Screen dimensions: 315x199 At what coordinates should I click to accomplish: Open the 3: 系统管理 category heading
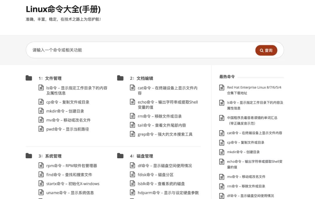(x=50, y=156)
